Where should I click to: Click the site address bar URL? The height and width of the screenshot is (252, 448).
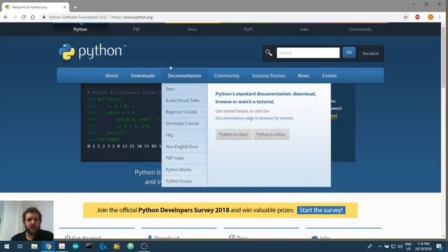click(x=132, y=17)
